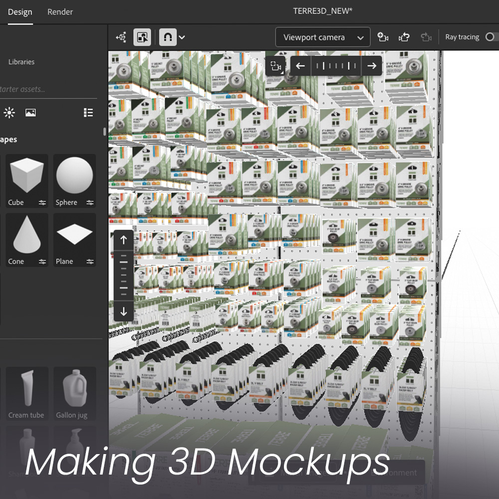
Task: Insert the Cream tube model
Action: pyautogui.click(x=27, y=393)
